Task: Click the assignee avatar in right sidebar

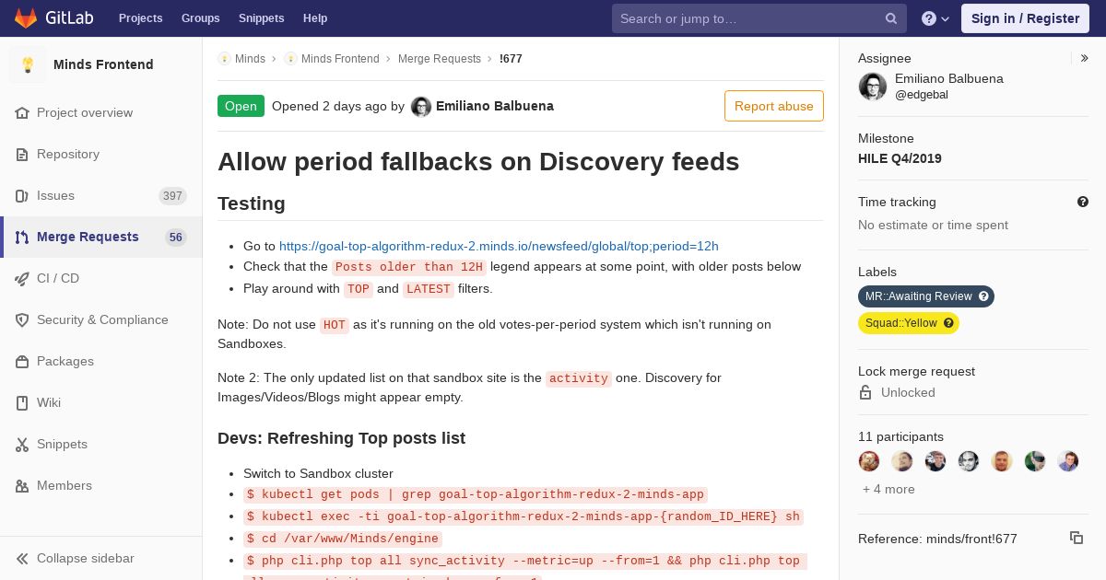Action: [x=873, y=87]
